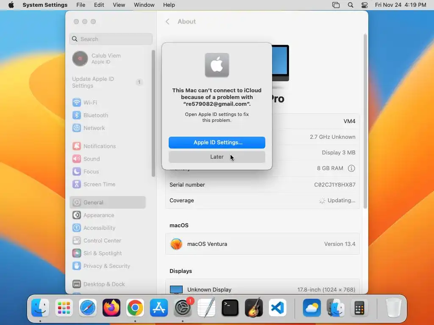Click System Settings icon in the Dock

click(183, 308)
